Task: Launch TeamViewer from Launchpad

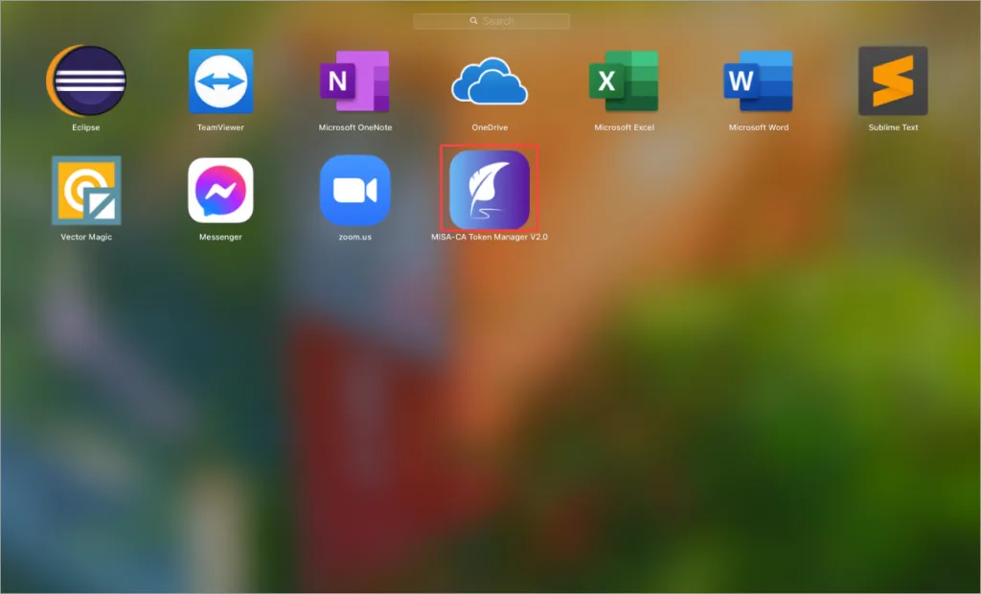Action: 220,81
